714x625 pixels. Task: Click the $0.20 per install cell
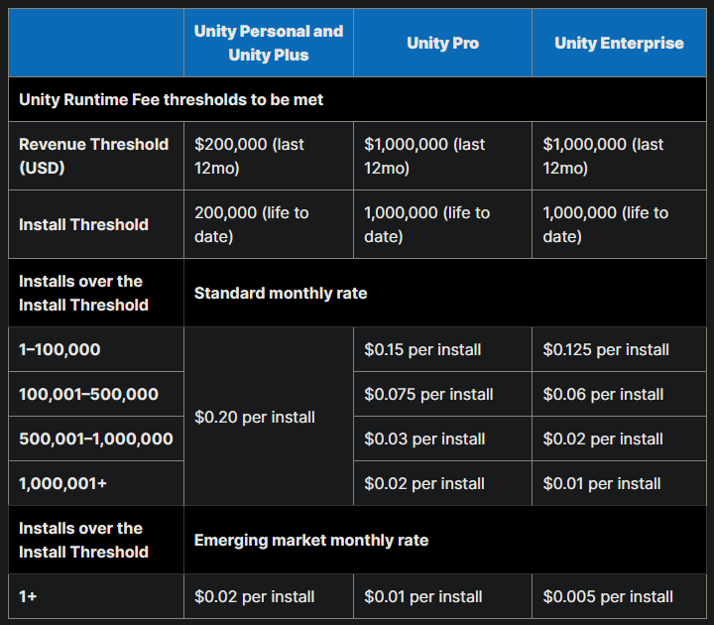point(269,417)
